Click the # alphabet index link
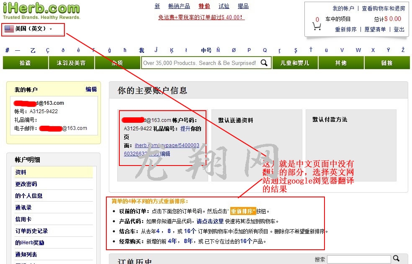The height and width of the screenshot is (264, 412). click(x=8, y=50)
